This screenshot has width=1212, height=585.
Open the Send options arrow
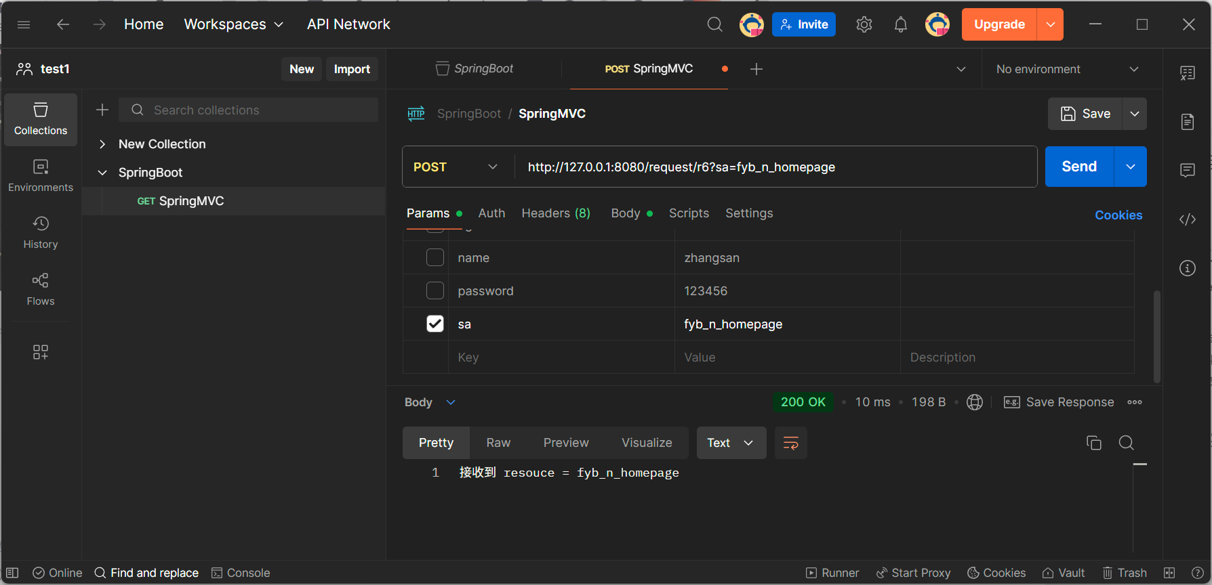pos(1131,167)
